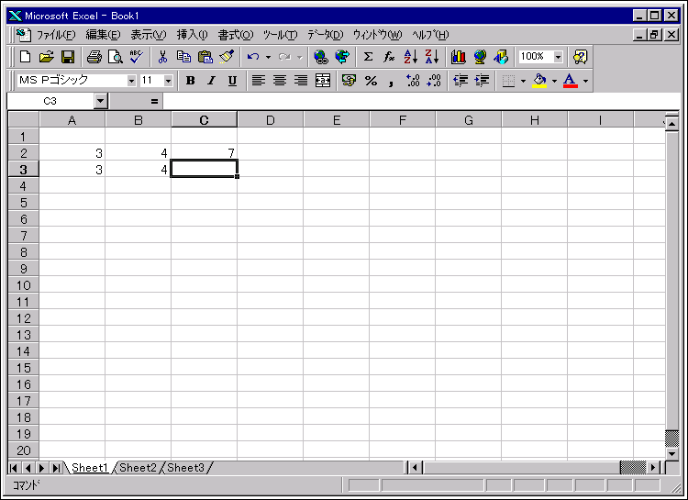Open the font name dropdown
688x500 pixels.
tap(131, 81)
